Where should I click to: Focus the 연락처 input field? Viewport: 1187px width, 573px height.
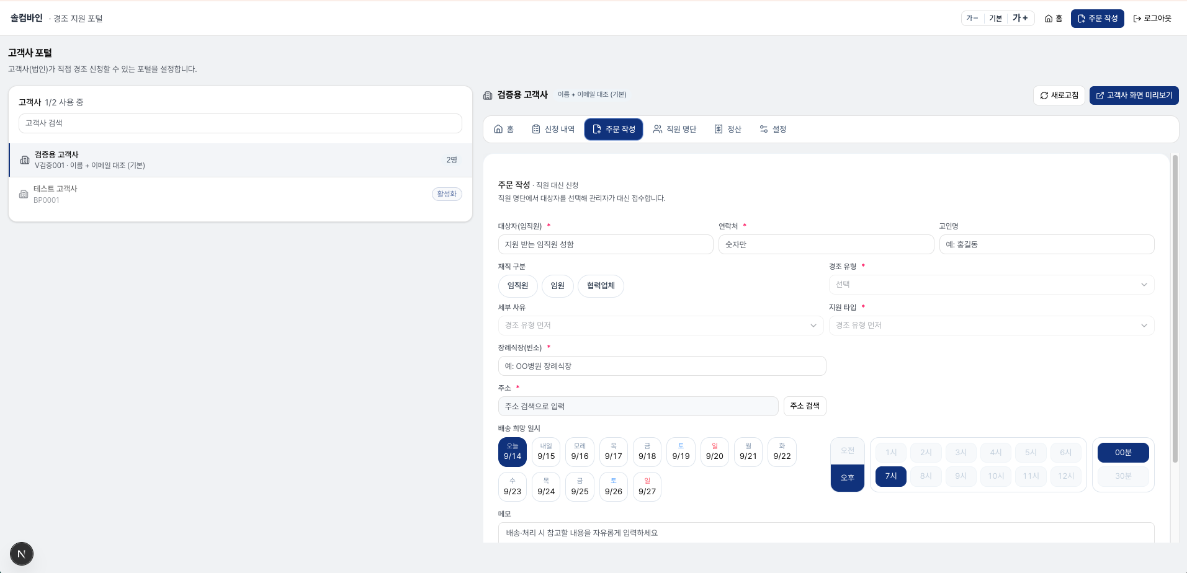tap(826, 244)
